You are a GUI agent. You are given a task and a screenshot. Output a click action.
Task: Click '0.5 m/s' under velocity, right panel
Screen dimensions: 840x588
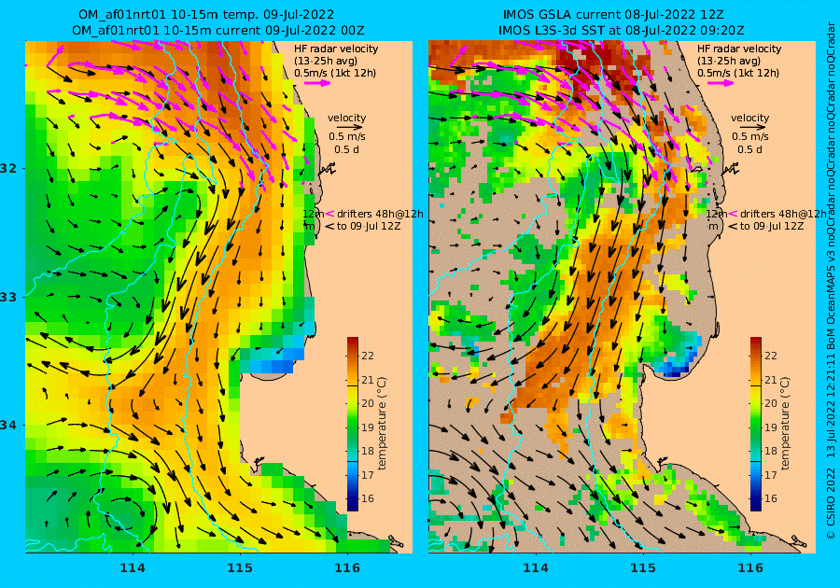click(x=750, y=136)
